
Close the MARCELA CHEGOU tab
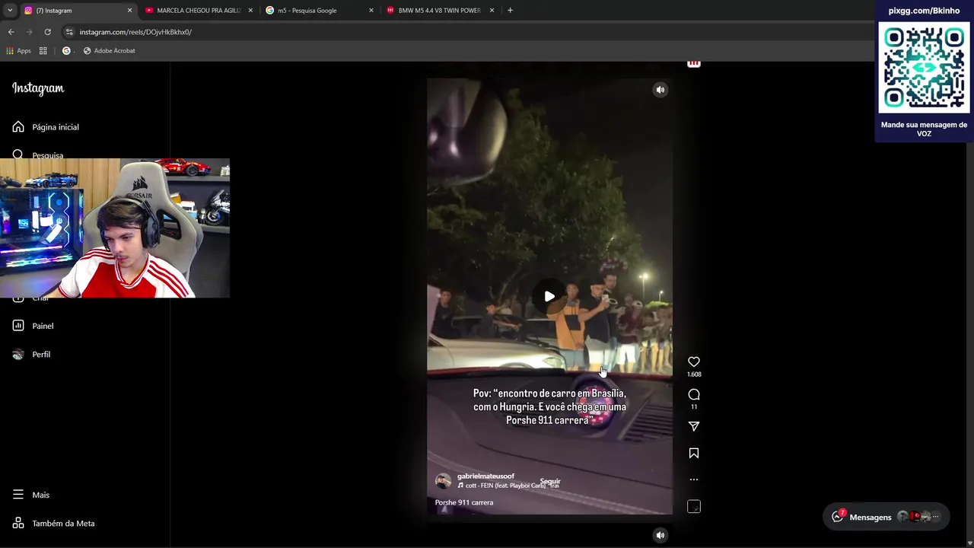(250, 11)
